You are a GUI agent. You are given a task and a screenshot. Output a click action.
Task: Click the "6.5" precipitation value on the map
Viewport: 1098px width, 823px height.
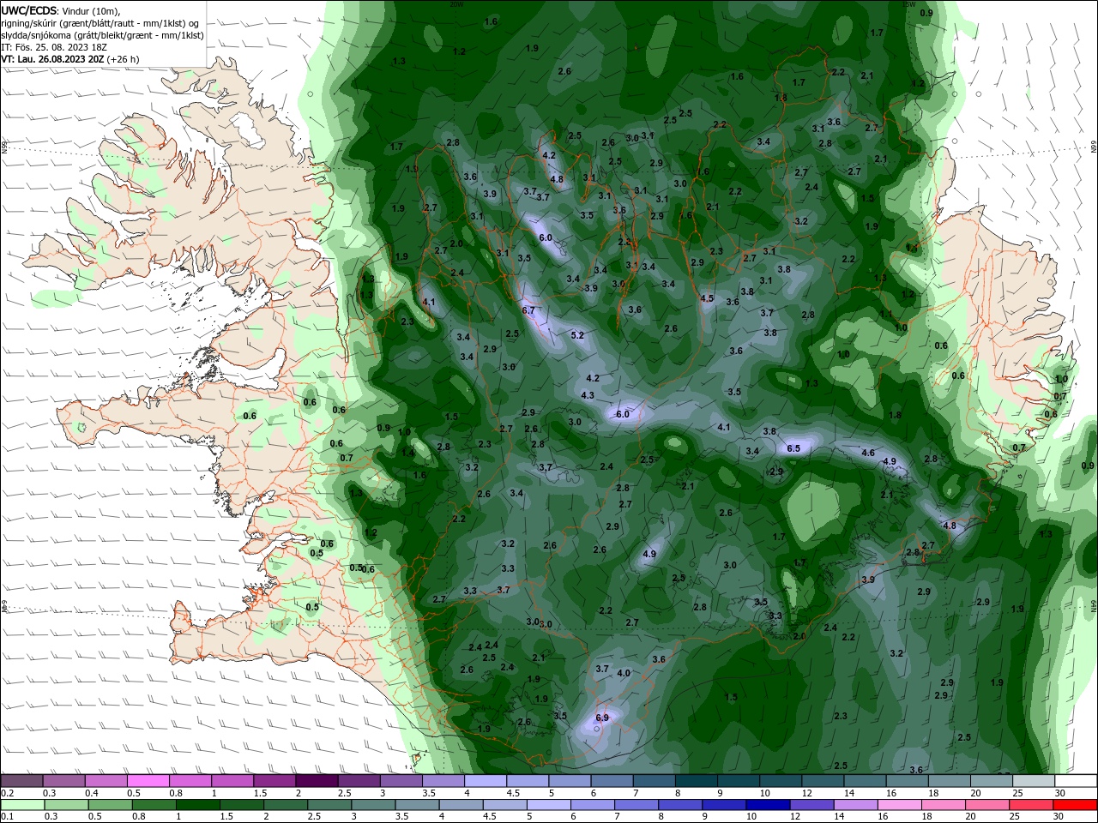pos(793,448)
